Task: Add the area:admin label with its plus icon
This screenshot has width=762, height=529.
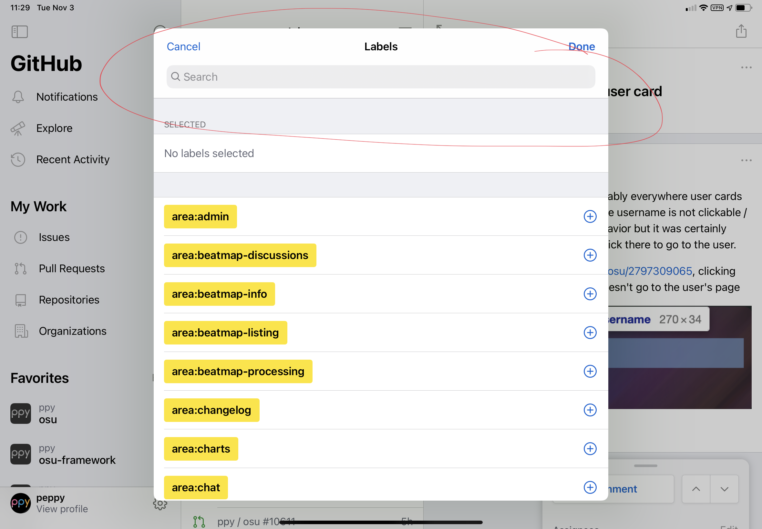Action: pyautogui.click(x=590, y=216)
